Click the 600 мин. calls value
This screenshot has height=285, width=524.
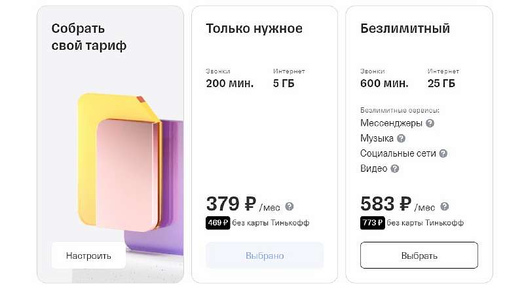384,83
